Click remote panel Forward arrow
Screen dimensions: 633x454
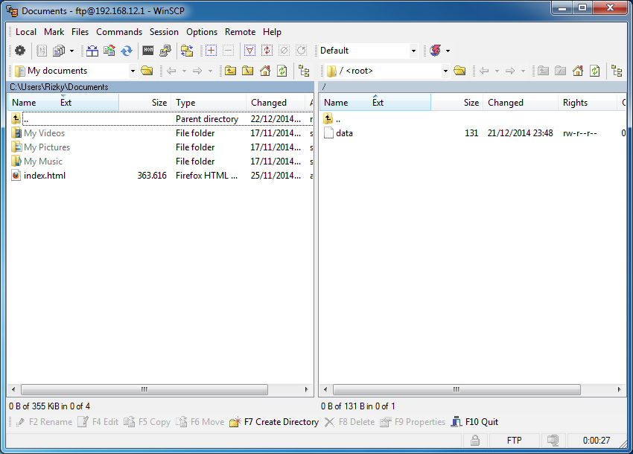point(510,71)
